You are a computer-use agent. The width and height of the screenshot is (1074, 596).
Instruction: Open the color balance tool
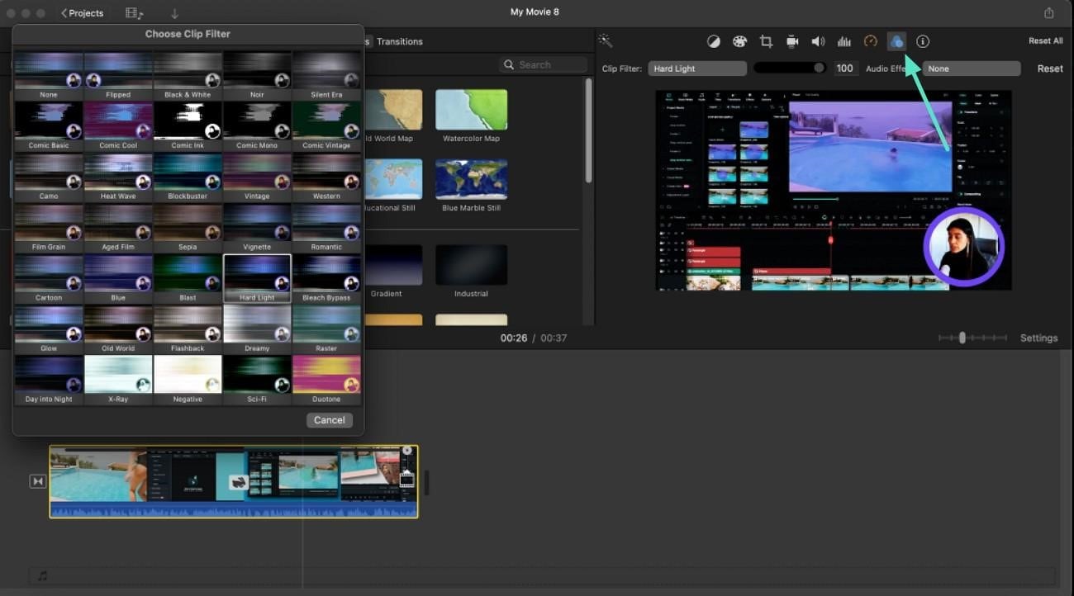pyautogui.click(x=713, y=41)
